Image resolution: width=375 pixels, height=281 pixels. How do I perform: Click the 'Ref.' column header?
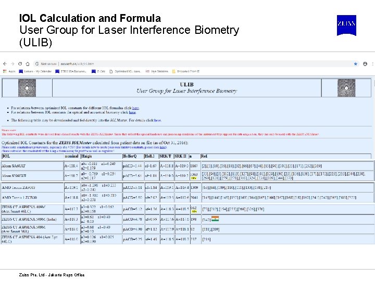(286, 156)
